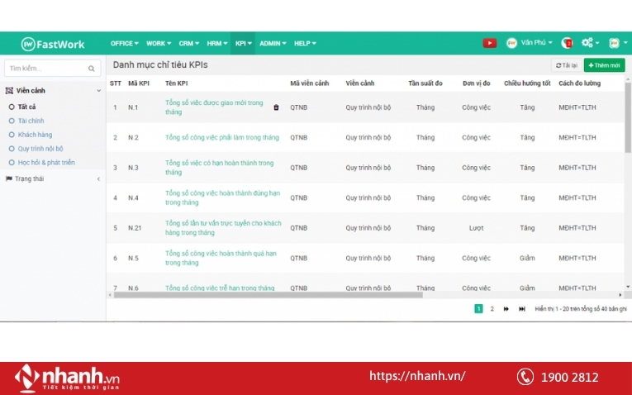The image size is (632, 395).
Task: Click the search magnifier icon
Action: click(x=92, y=69)
